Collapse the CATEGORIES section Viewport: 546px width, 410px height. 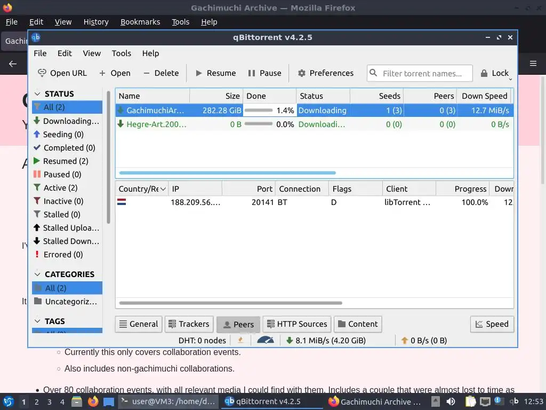point(37,274)
